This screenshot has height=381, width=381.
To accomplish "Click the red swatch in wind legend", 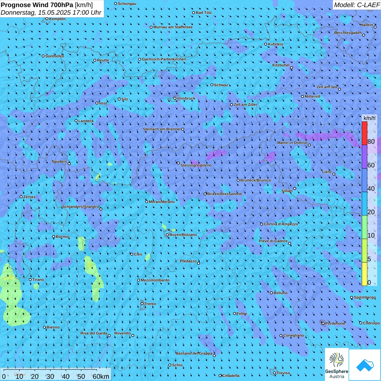I will [364, 133].
